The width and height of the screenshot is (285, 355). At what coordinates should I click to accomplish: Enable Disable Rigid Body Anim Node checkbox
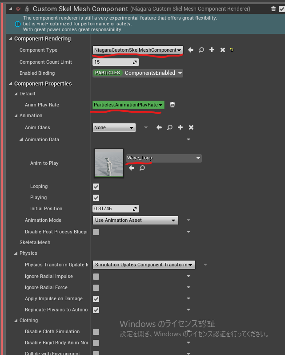point(96,343)
